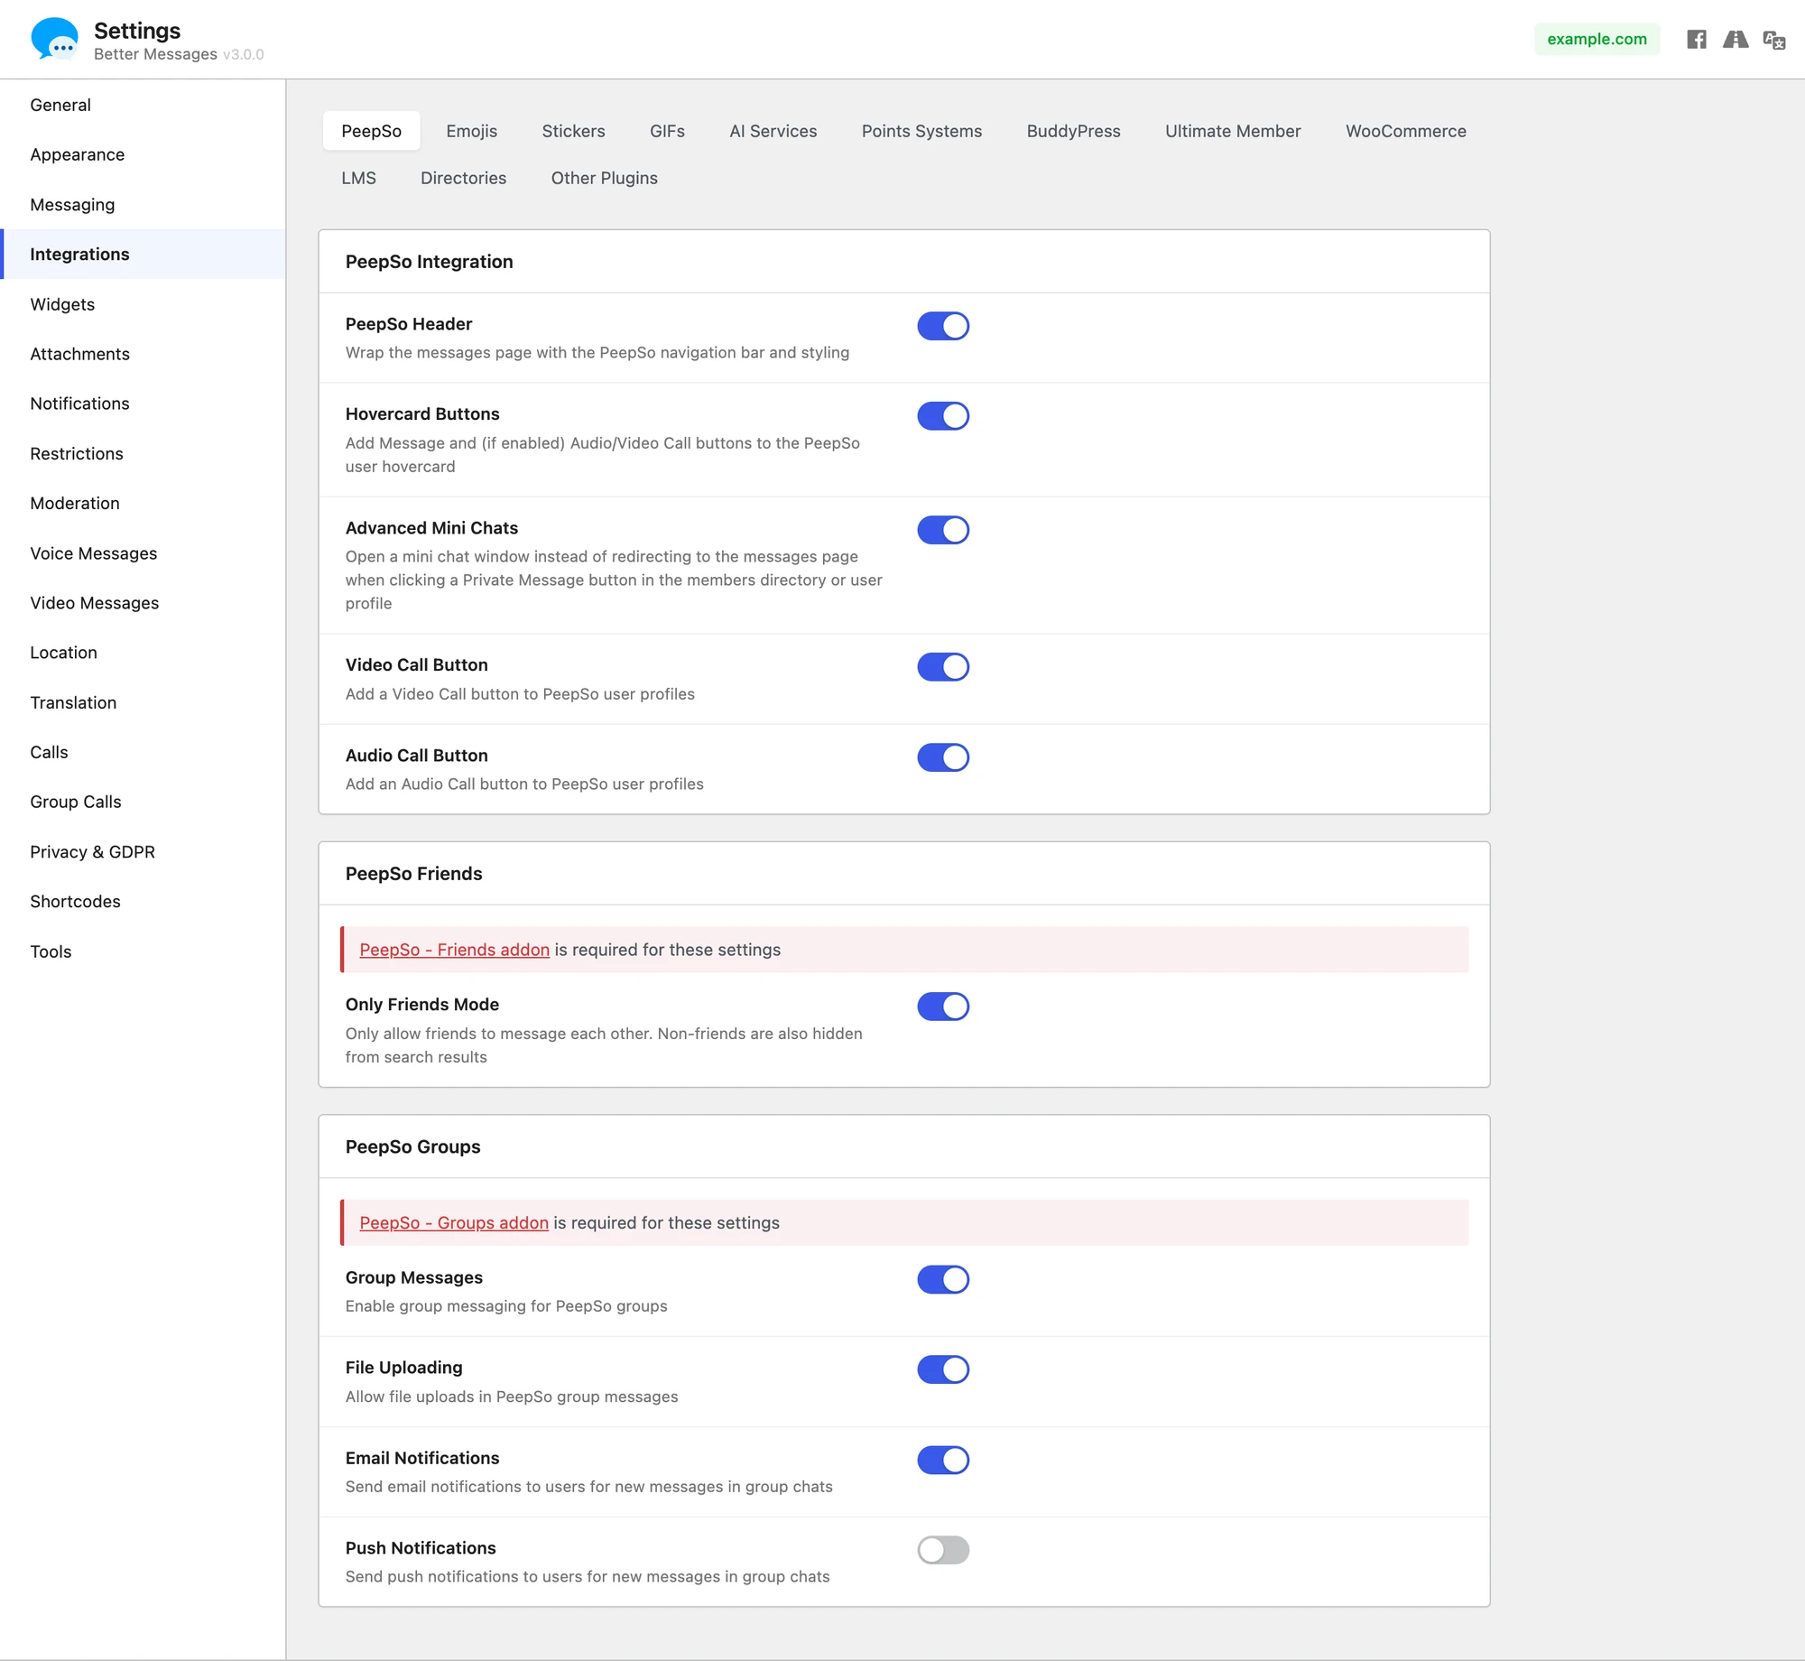Open Privacy & GDPR settings
1805x1661 pixels.
[143, 852]
